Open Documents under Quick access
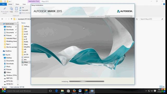The image size is (167, 94). click(10, 32)
